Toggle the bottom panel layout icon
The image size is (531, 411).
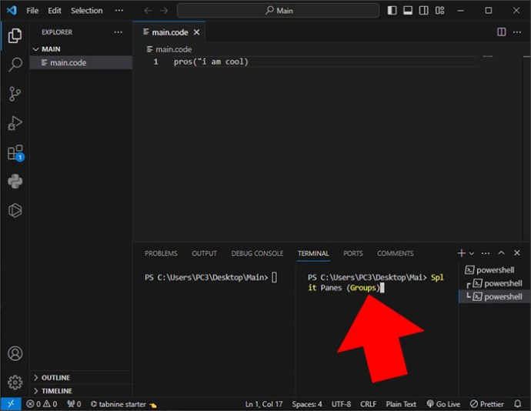[408, 11]
